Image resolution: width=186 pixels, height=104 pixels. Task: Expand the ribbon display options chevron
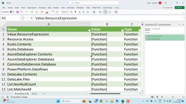tap(183, 12)
